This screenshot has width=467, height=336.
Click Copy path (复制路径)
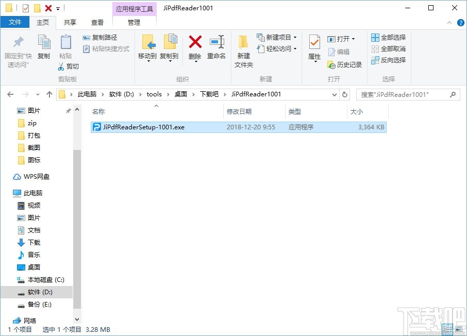(100, 38)
